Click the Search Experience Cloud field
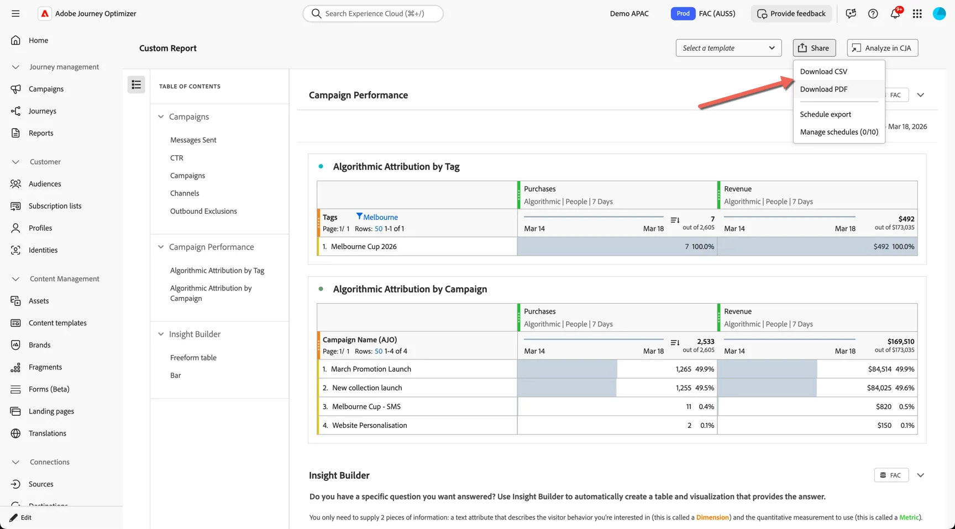Viewport: 955px width, 529px height. (x=373, y=13)
